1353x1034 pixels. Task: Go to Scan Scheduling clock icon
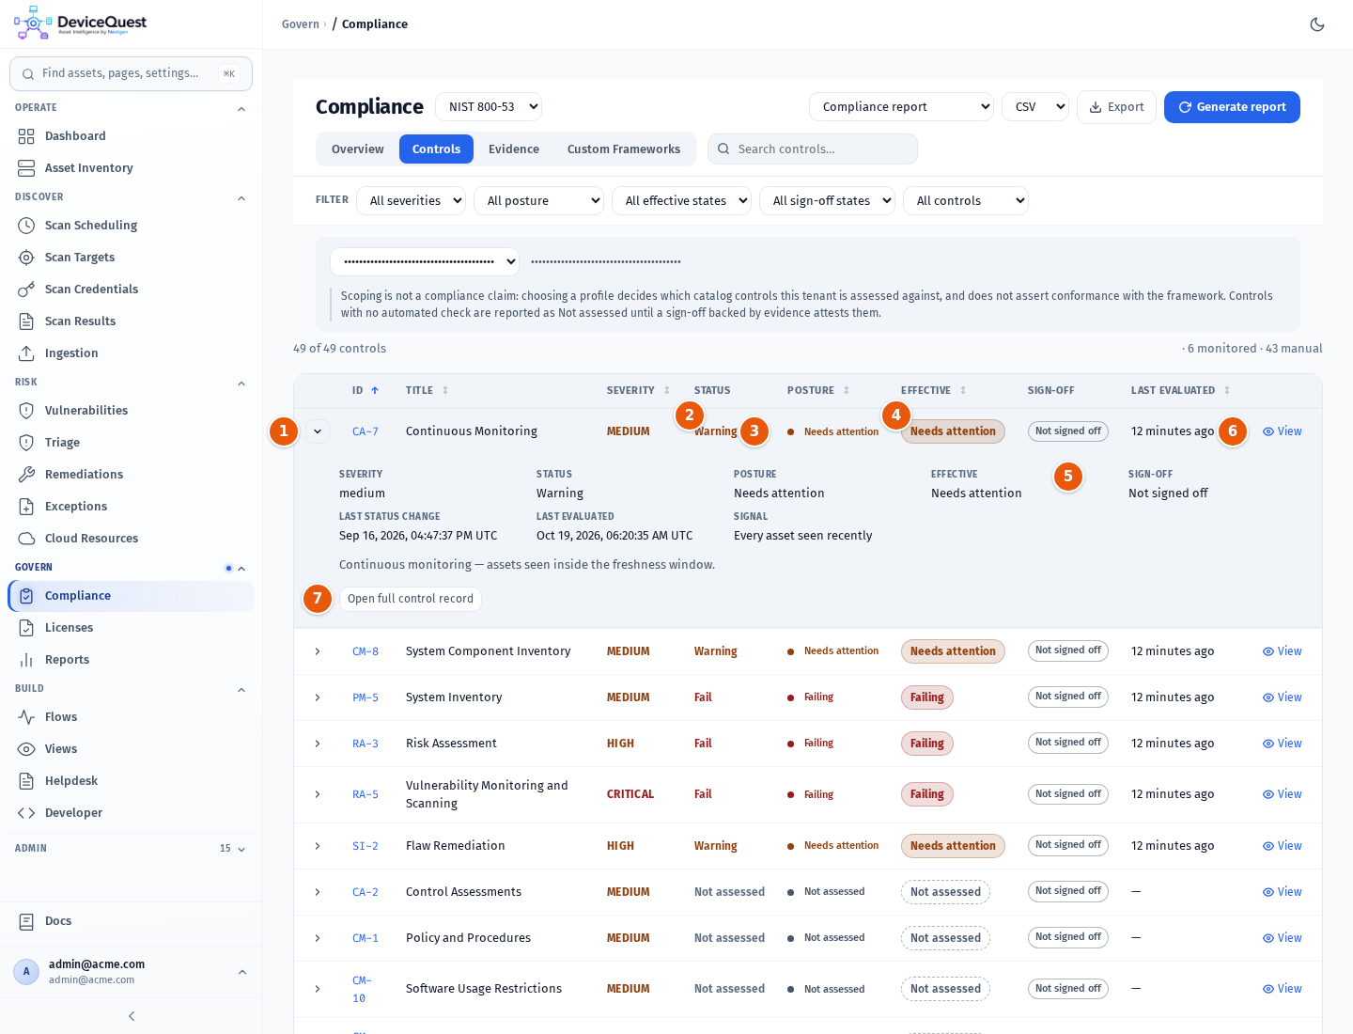click(26, 226)
